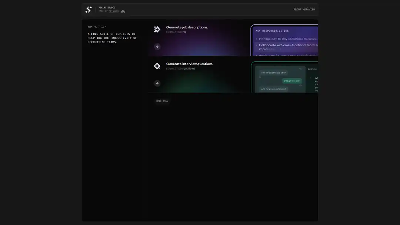Click the 'free suite of copilots' description
The image size is (400, 225).
click(x=112, y=38)
